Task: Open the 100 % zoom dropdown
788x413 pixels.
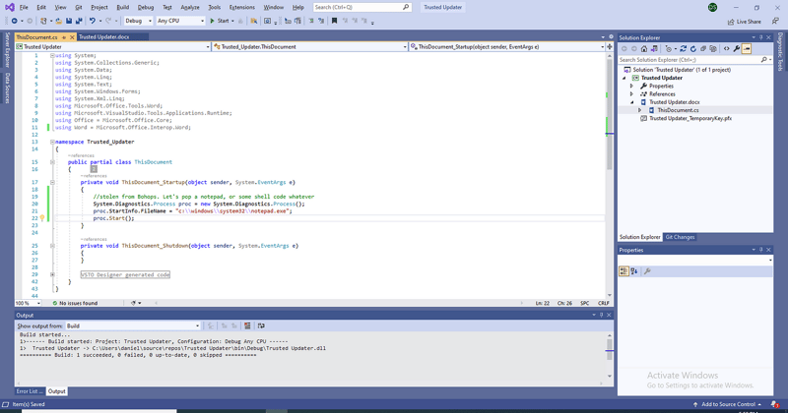Action: tap(28, 303)
